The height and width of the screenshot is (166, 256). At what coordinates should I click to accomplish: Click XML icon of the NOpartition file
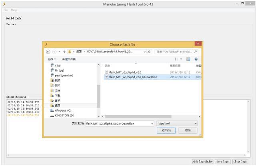tap(107, 77)
